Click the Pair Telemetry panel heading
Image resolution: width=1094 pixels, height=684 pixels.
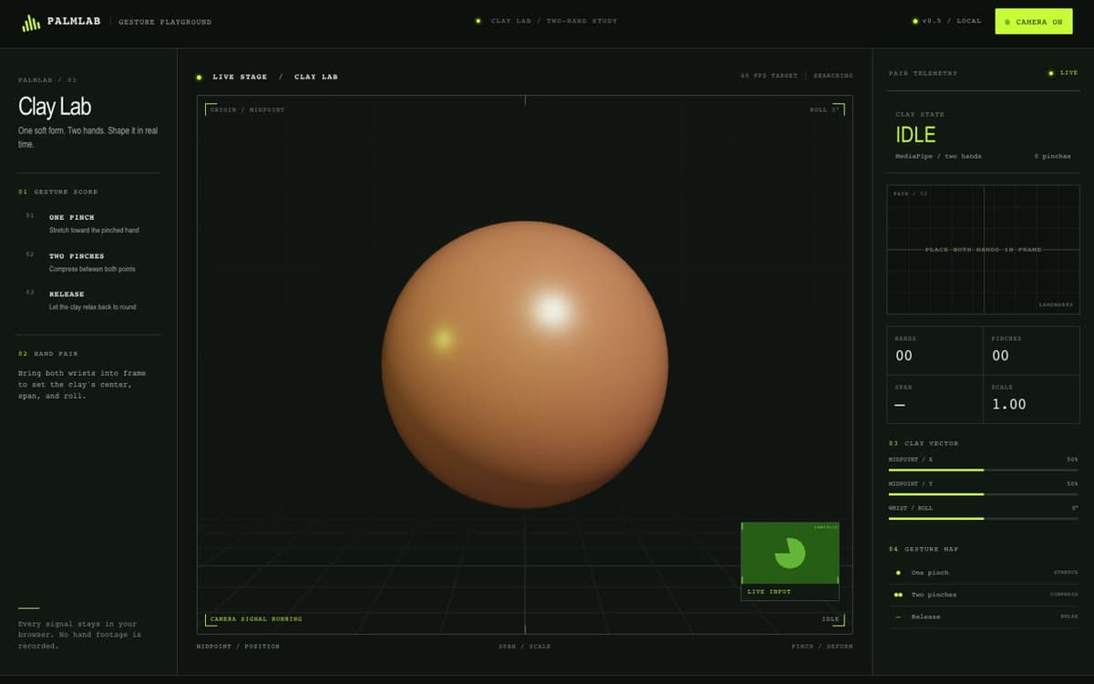pos(923,73)
